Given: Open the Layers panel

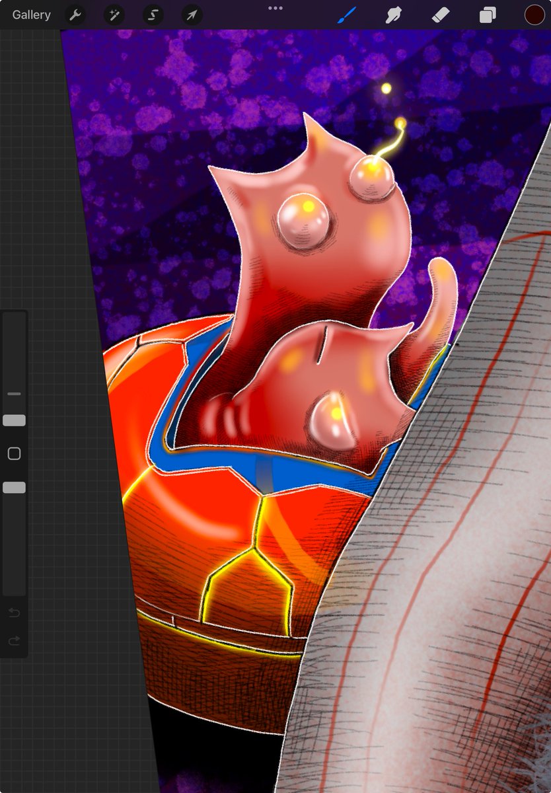Looking at the screenshot, I should point(488,15).
